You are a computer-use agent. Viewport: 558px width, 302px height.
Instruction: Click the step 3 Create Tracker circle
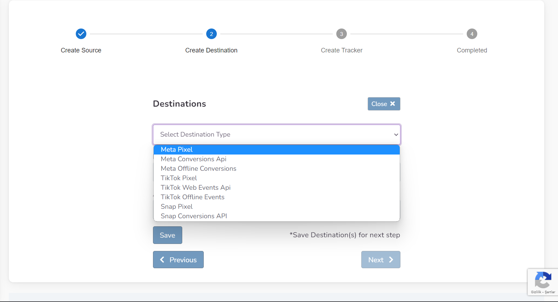click(x=342, y=34)
